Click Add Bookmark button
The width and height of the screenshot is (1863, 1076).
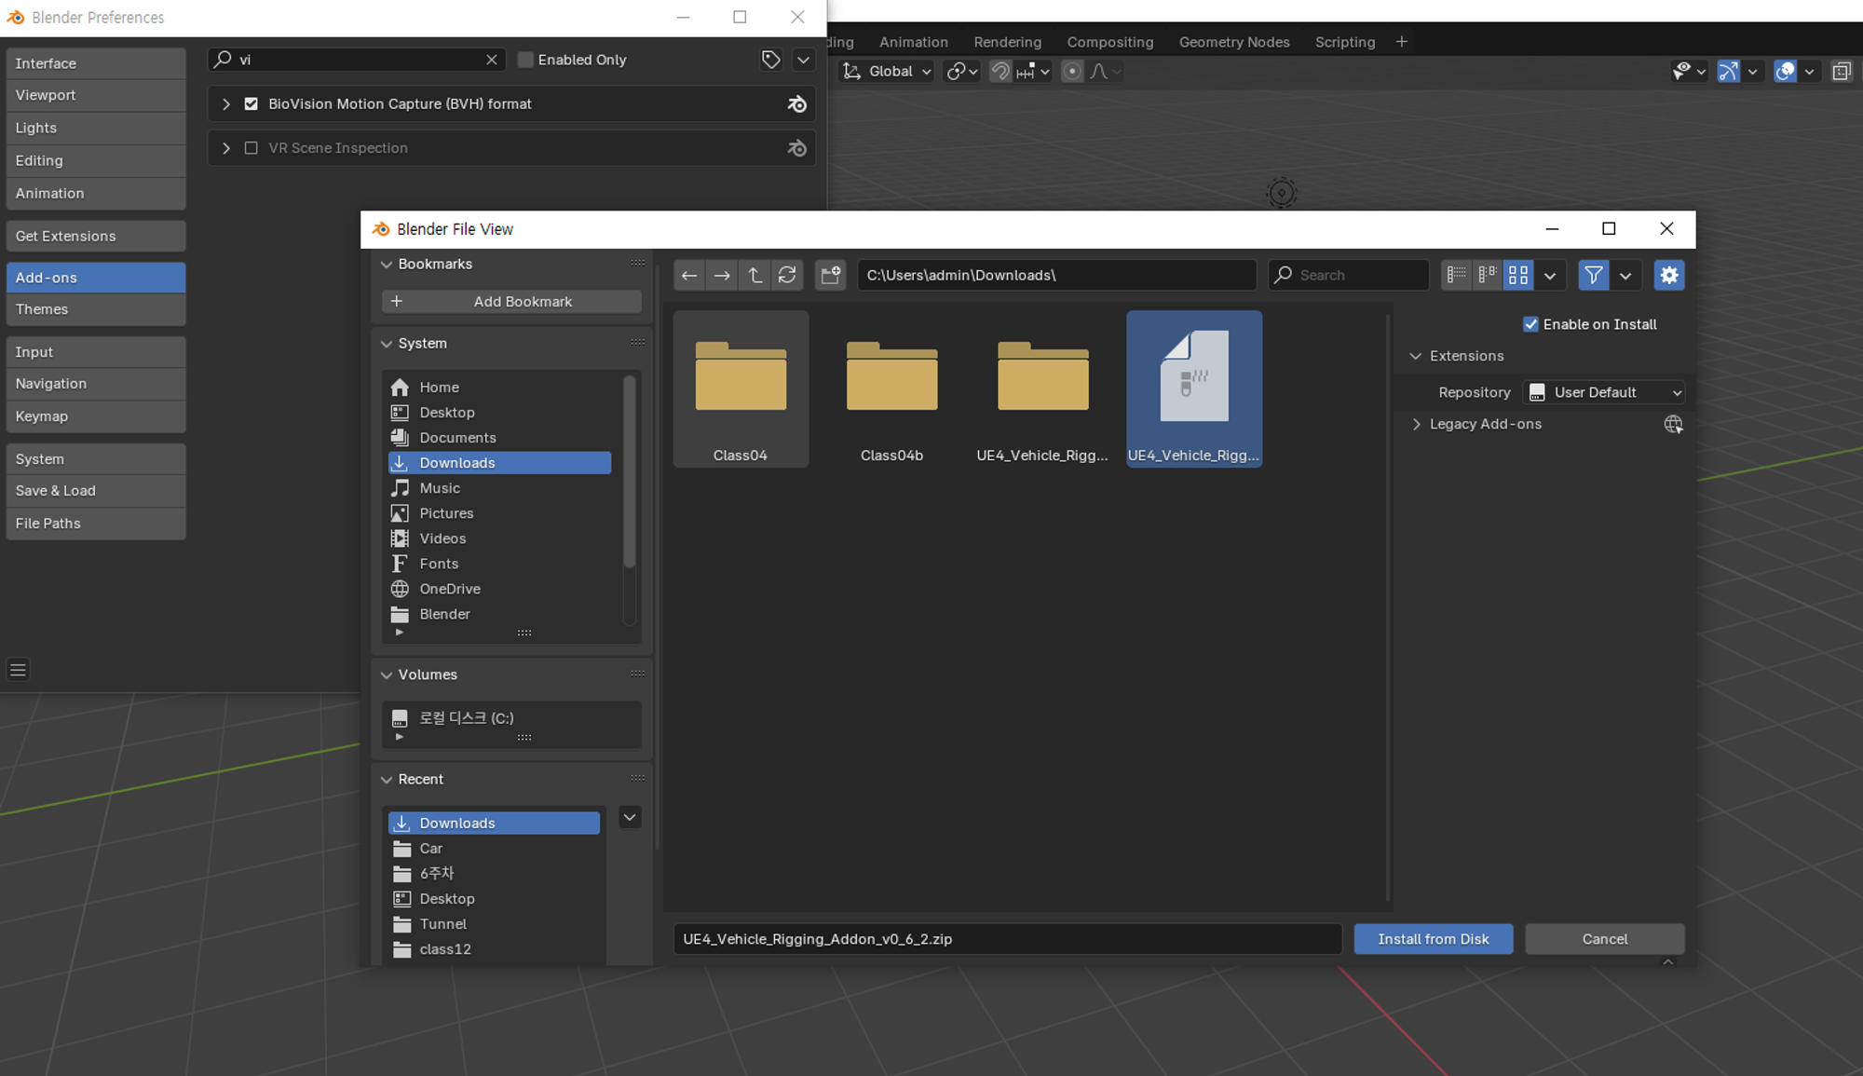[511, 302]
